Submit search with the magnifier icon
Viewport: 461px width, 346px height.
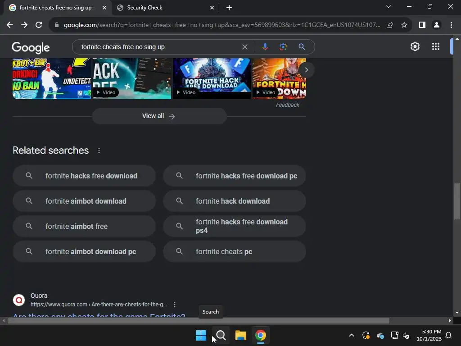point(302,47)
